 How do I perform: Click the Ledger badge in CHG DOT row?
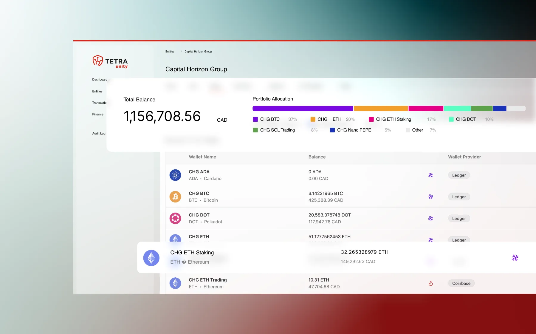point(459,218)
